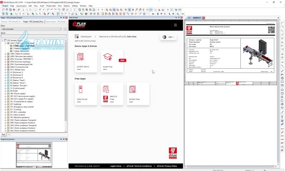
Task: Open the ePULSE Terms & Conditions link
Action: point(139,166)
